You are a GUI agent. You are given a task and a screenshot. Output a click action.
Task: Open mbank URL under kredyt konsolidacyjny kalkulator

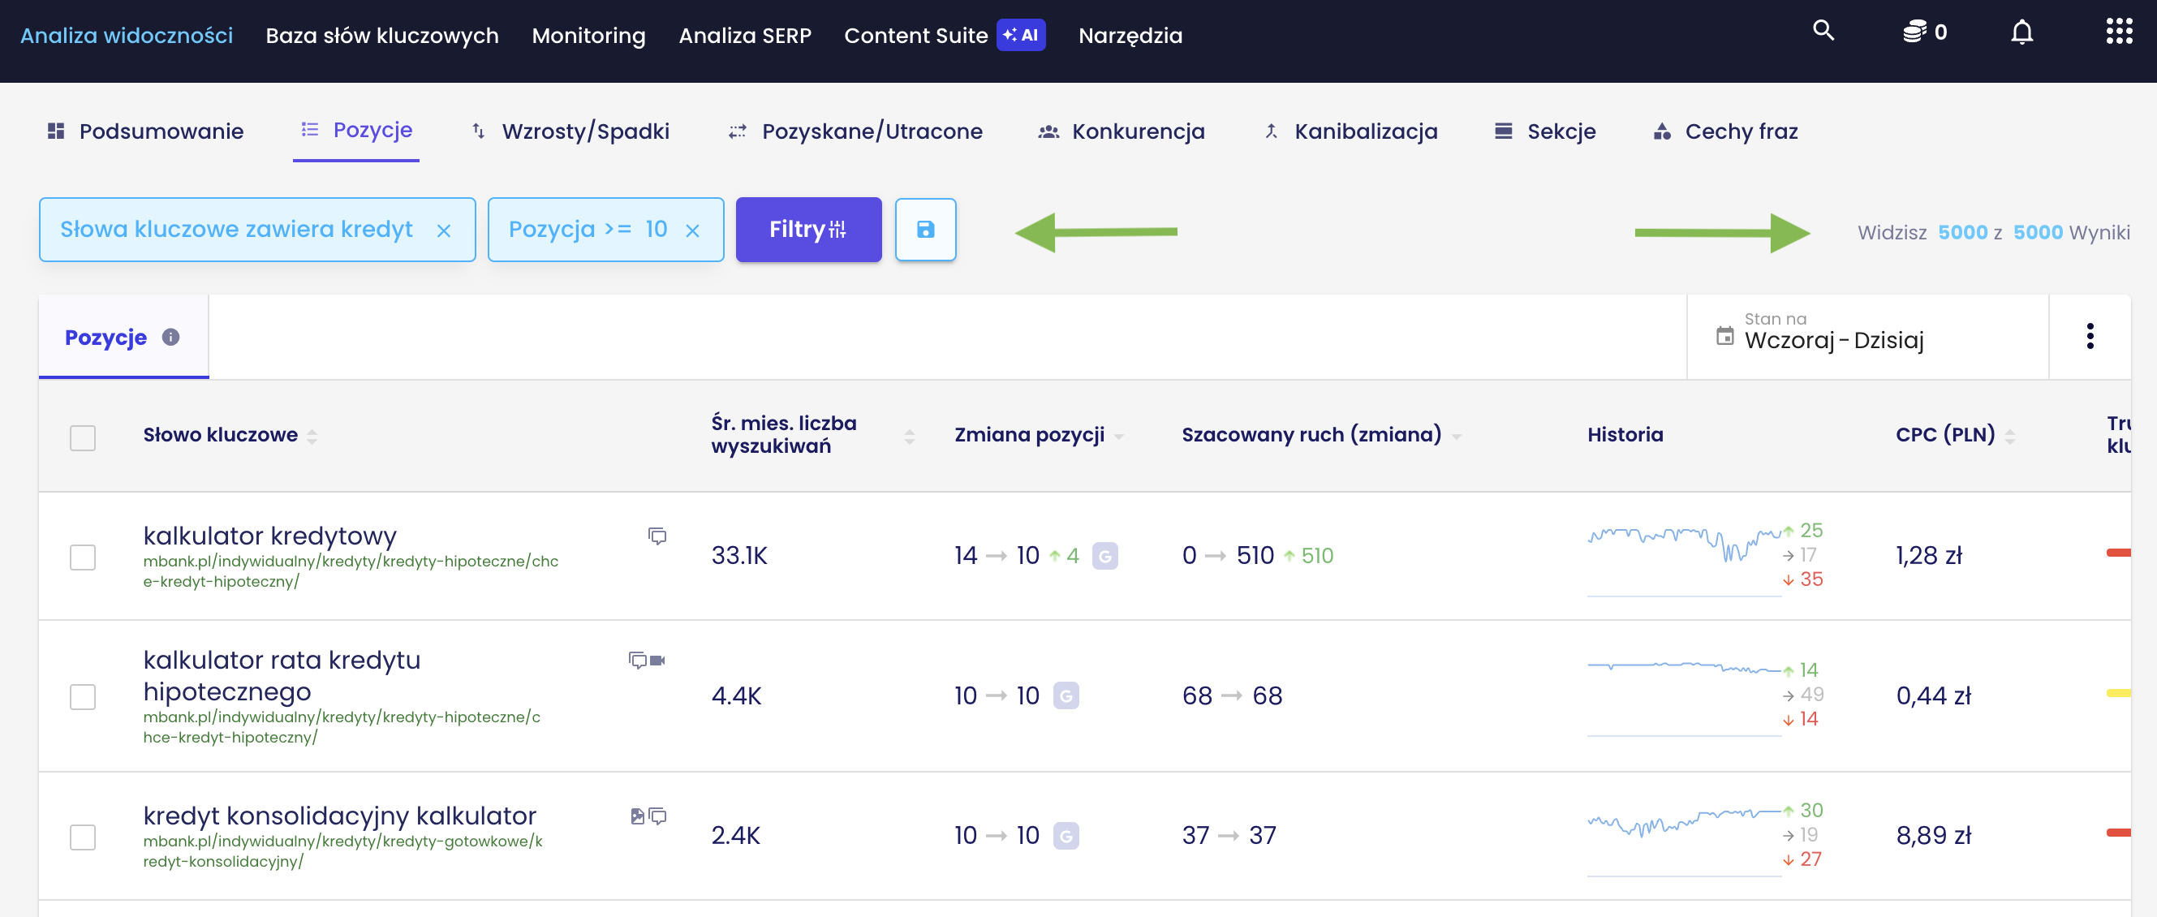(x=342, y=850)
